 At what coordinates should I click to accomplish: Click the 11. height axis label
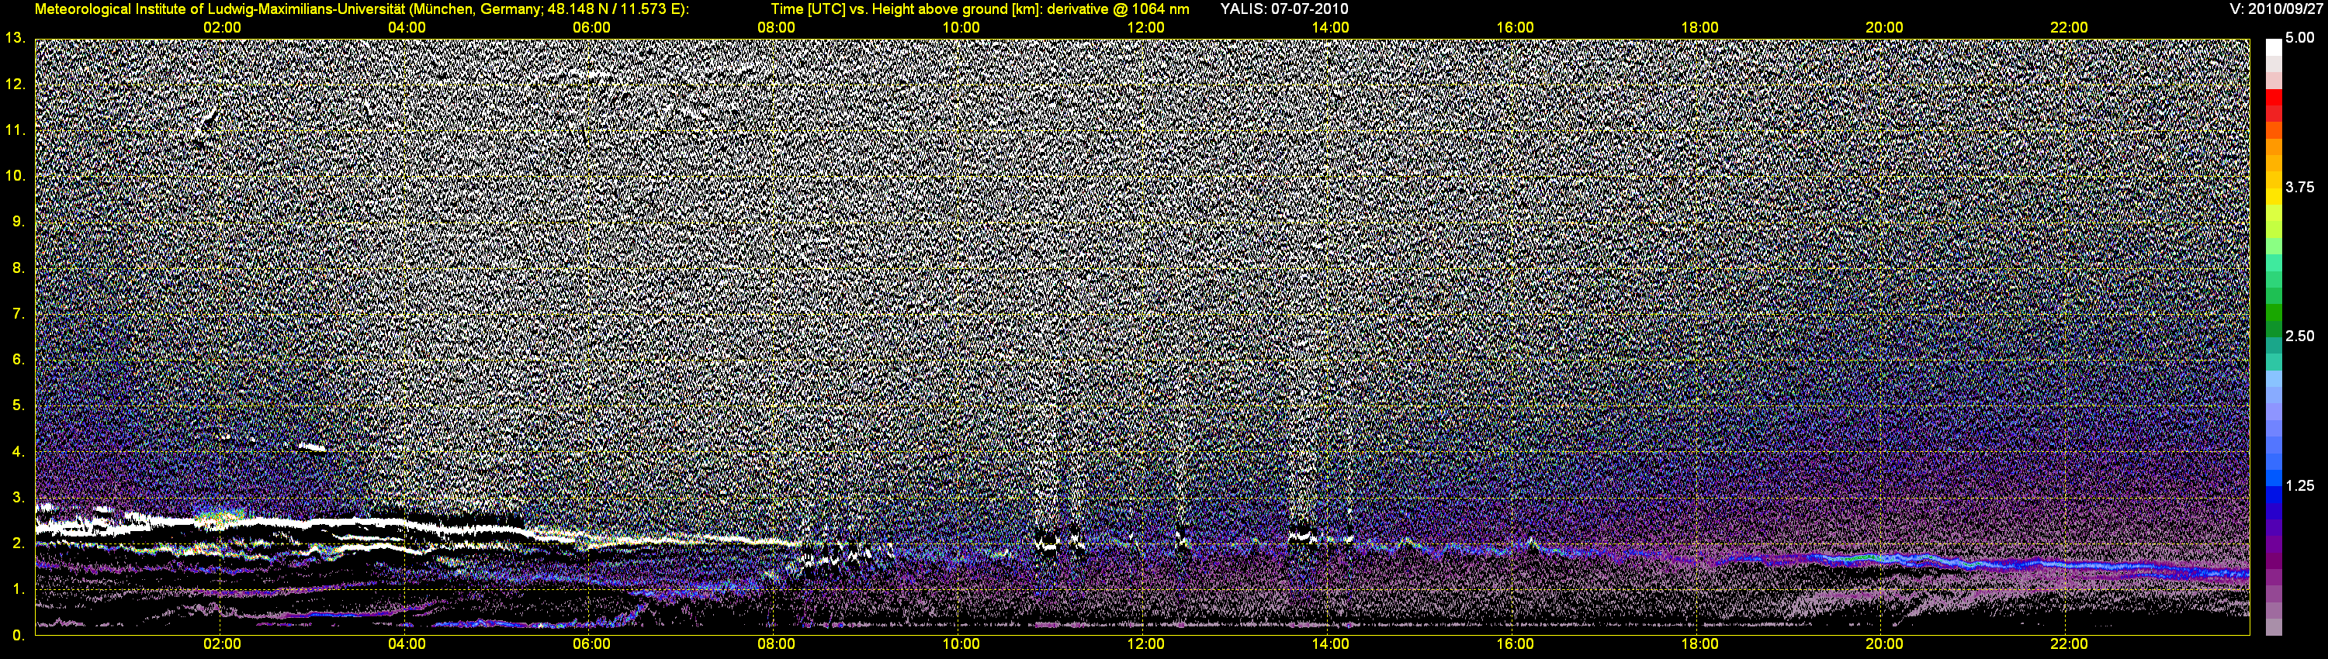[15, 130]
